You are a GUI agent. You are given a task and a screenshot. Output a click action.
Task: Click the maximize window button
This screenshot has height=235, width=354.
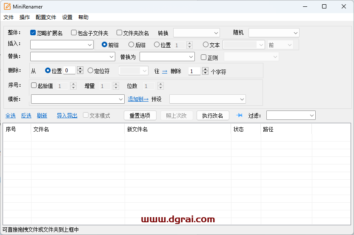(x=324, y=6)
